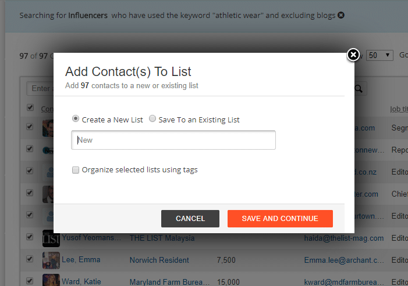This screenshot has width=408, height=286.
Task: Open Katie Ward's profile photo
Action: pyautogui.click(x=51, y=280)
